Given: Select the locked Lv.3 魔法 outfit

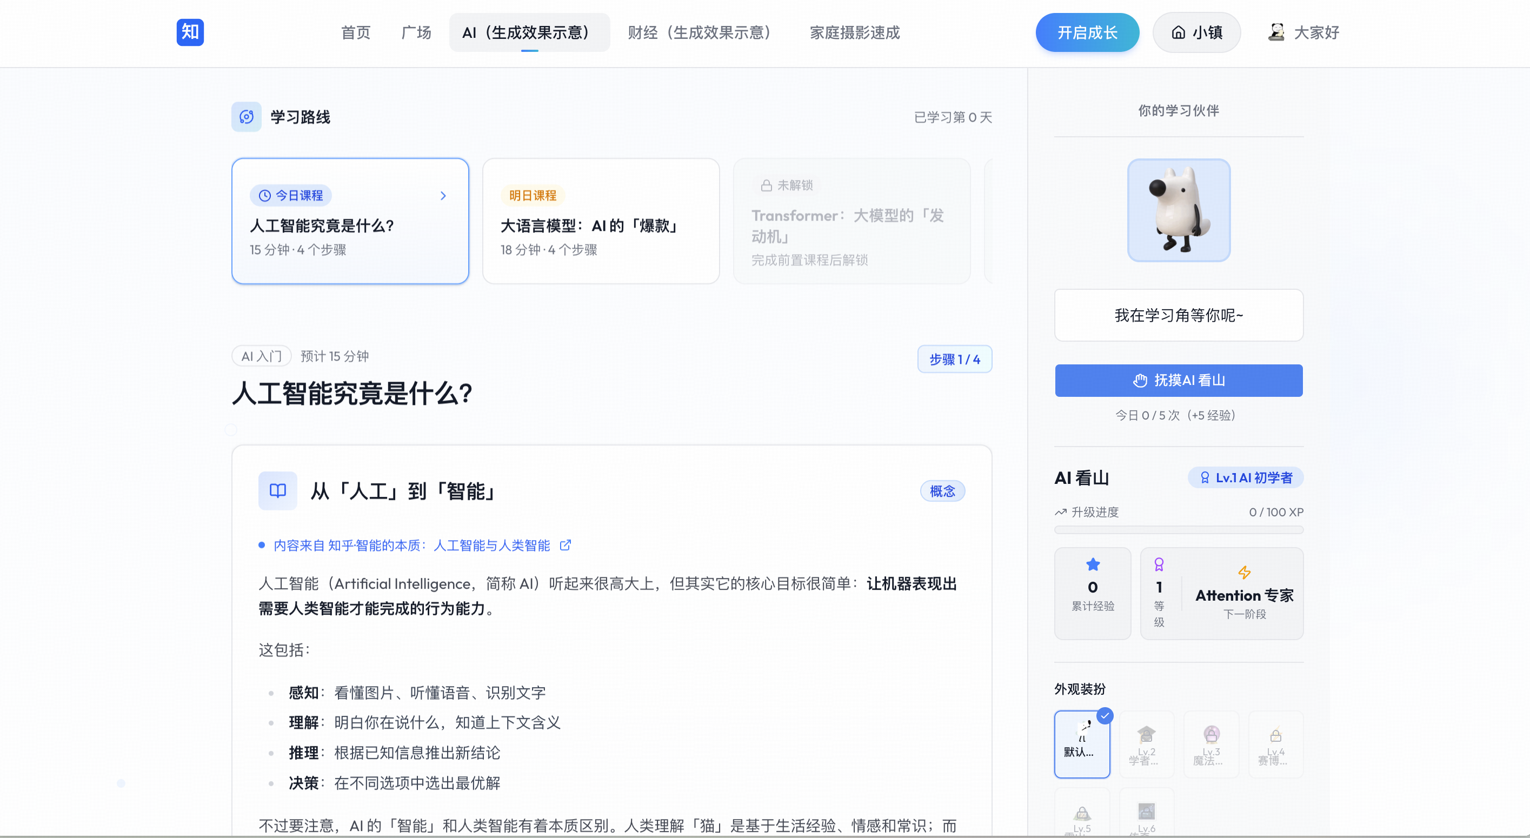Looking at the screenshot, I should [x=1211, y=744].
